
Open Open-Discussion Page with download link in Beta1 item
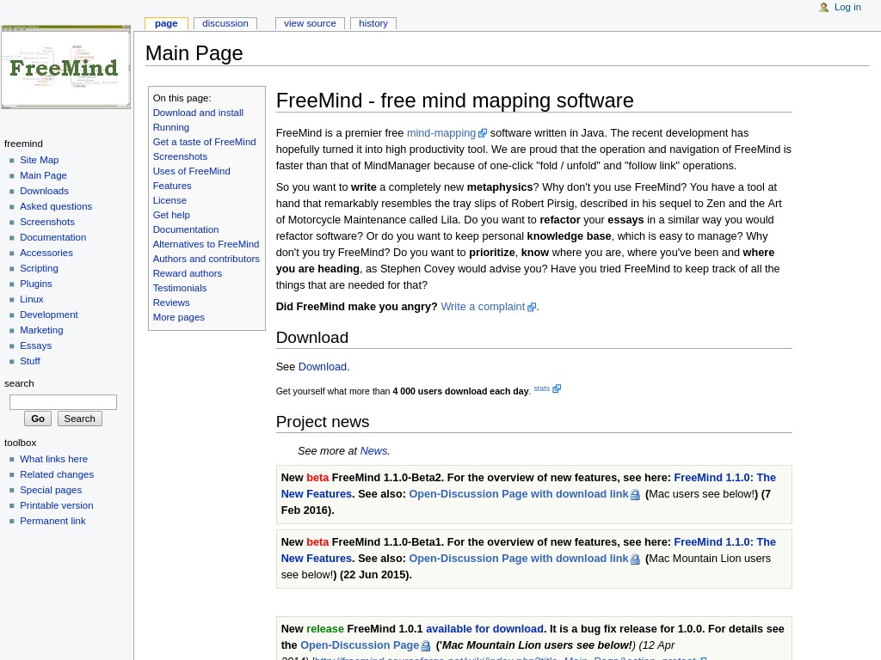pyautogui.click(x=519, y=559)
